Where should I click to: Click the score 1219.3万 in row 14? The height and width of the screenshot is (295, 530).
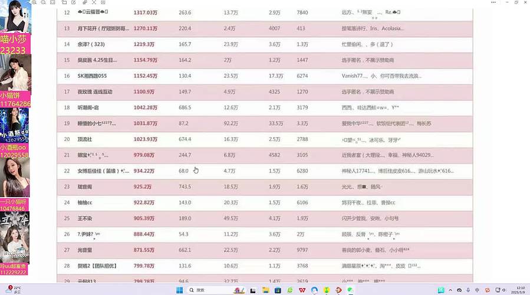point(144,44)
